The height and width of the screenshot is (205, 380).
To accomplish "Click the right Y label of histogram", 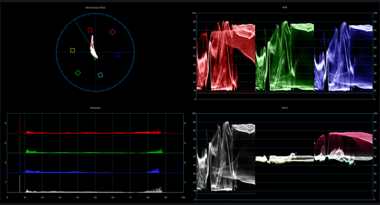I will coord(185,183).
